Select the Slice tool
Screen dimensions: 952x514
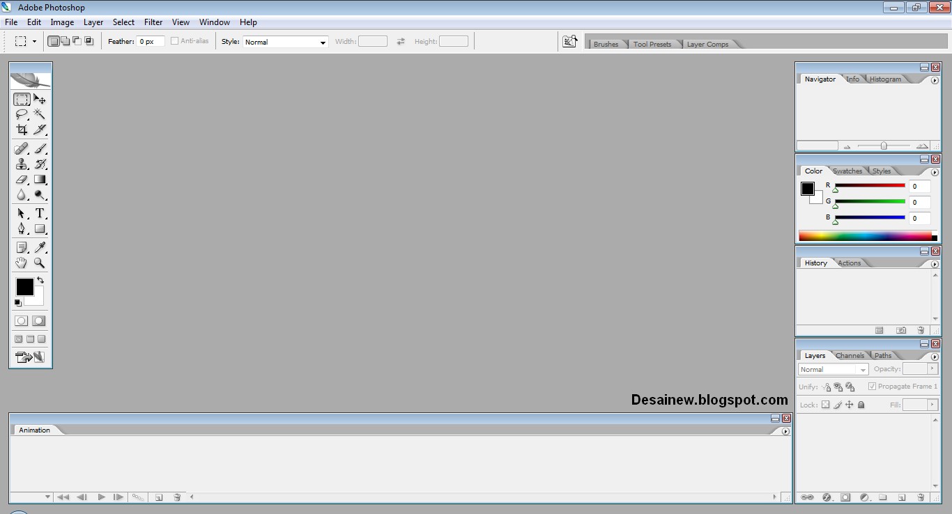[40, 130]
